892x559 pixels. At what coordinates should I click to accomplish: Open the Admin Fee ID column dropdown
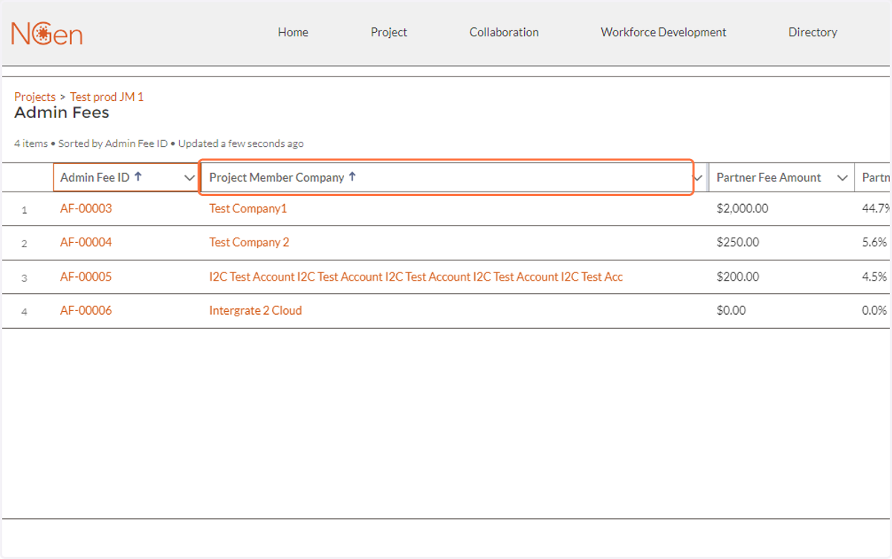[189, 178]
